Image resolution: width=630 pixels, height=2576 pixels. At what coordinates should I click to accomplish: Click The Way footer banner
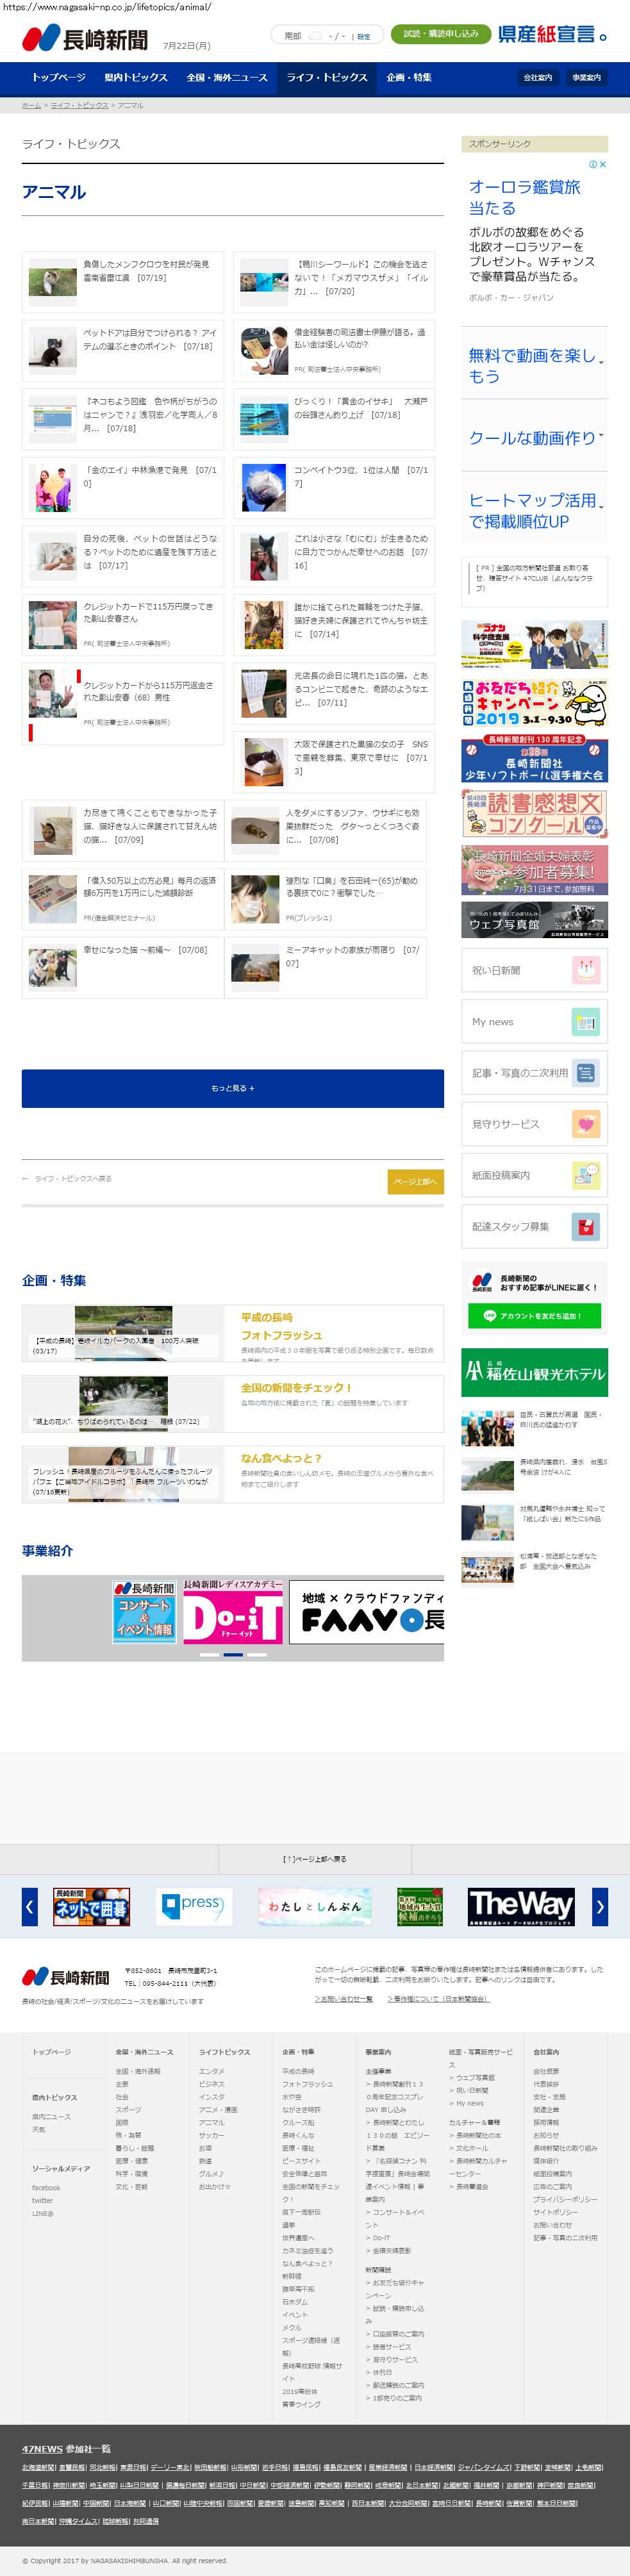pyautogui.click(x=521, y=1906)
